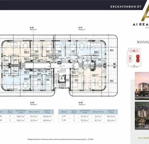Image resolution: width=149 pixels, height=144 pixels.
Task: Select the Б 46 apartment label
Action: tap(32, 27)
